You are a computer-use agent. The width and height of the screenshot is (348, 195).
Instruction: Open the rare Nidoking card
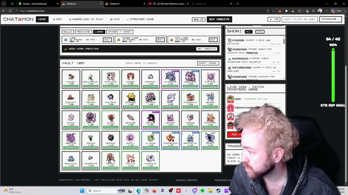[190, 79]
